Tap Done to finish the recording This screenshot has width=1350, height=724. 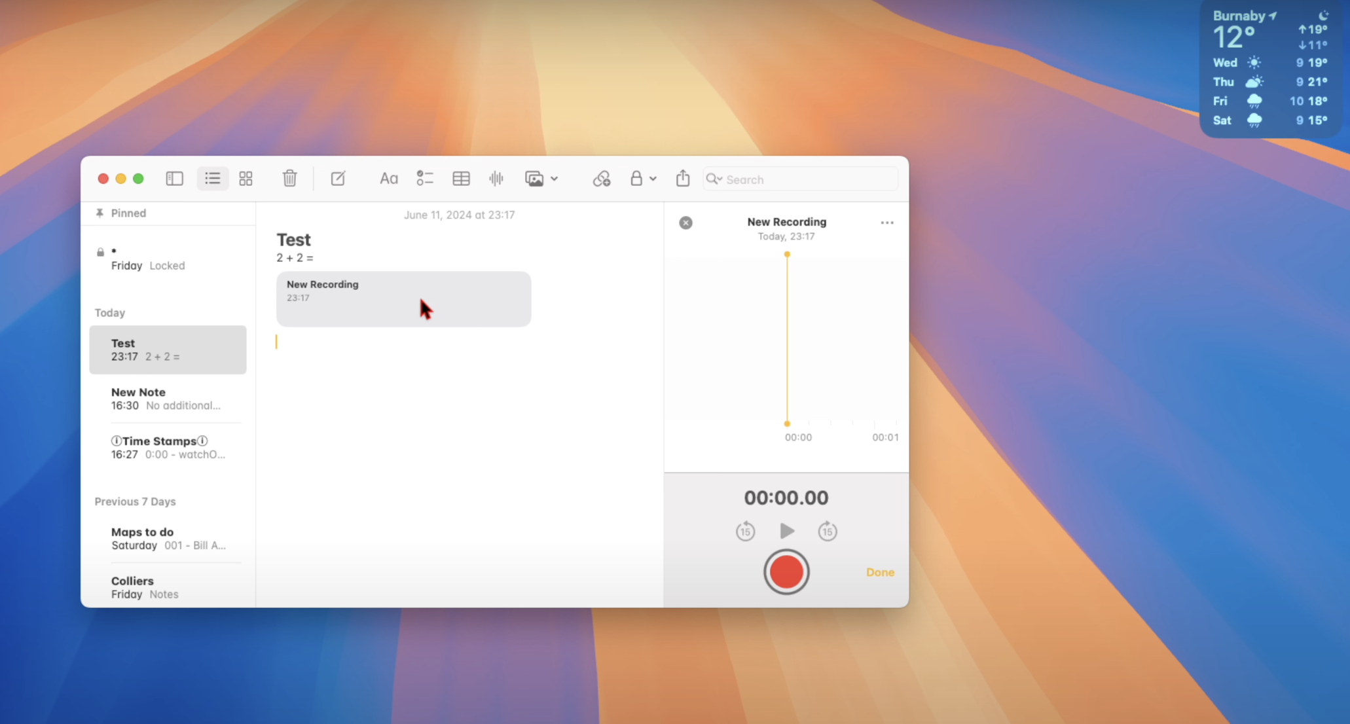879,571
